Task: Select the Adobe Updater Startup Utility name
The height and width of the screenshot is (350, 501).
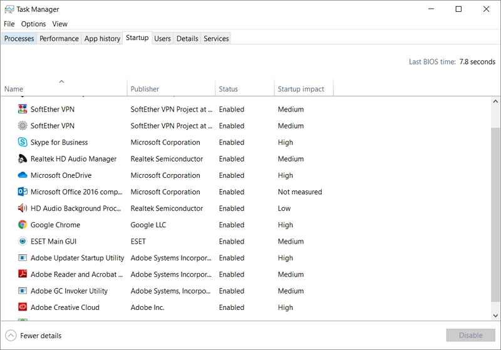Action: (x=77, y=258)
